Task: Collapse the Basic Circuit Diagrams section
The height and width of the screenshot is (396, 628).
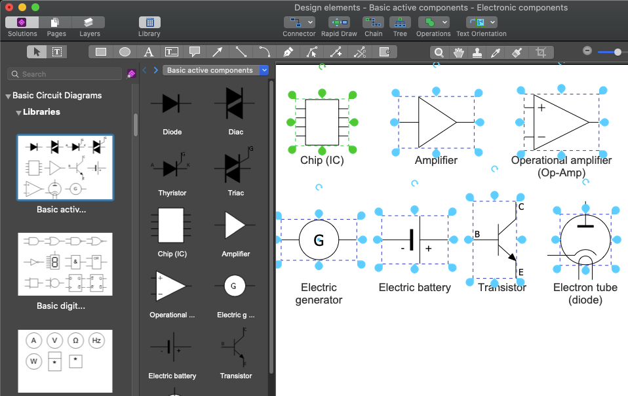Action: click(x=8, y=95)
